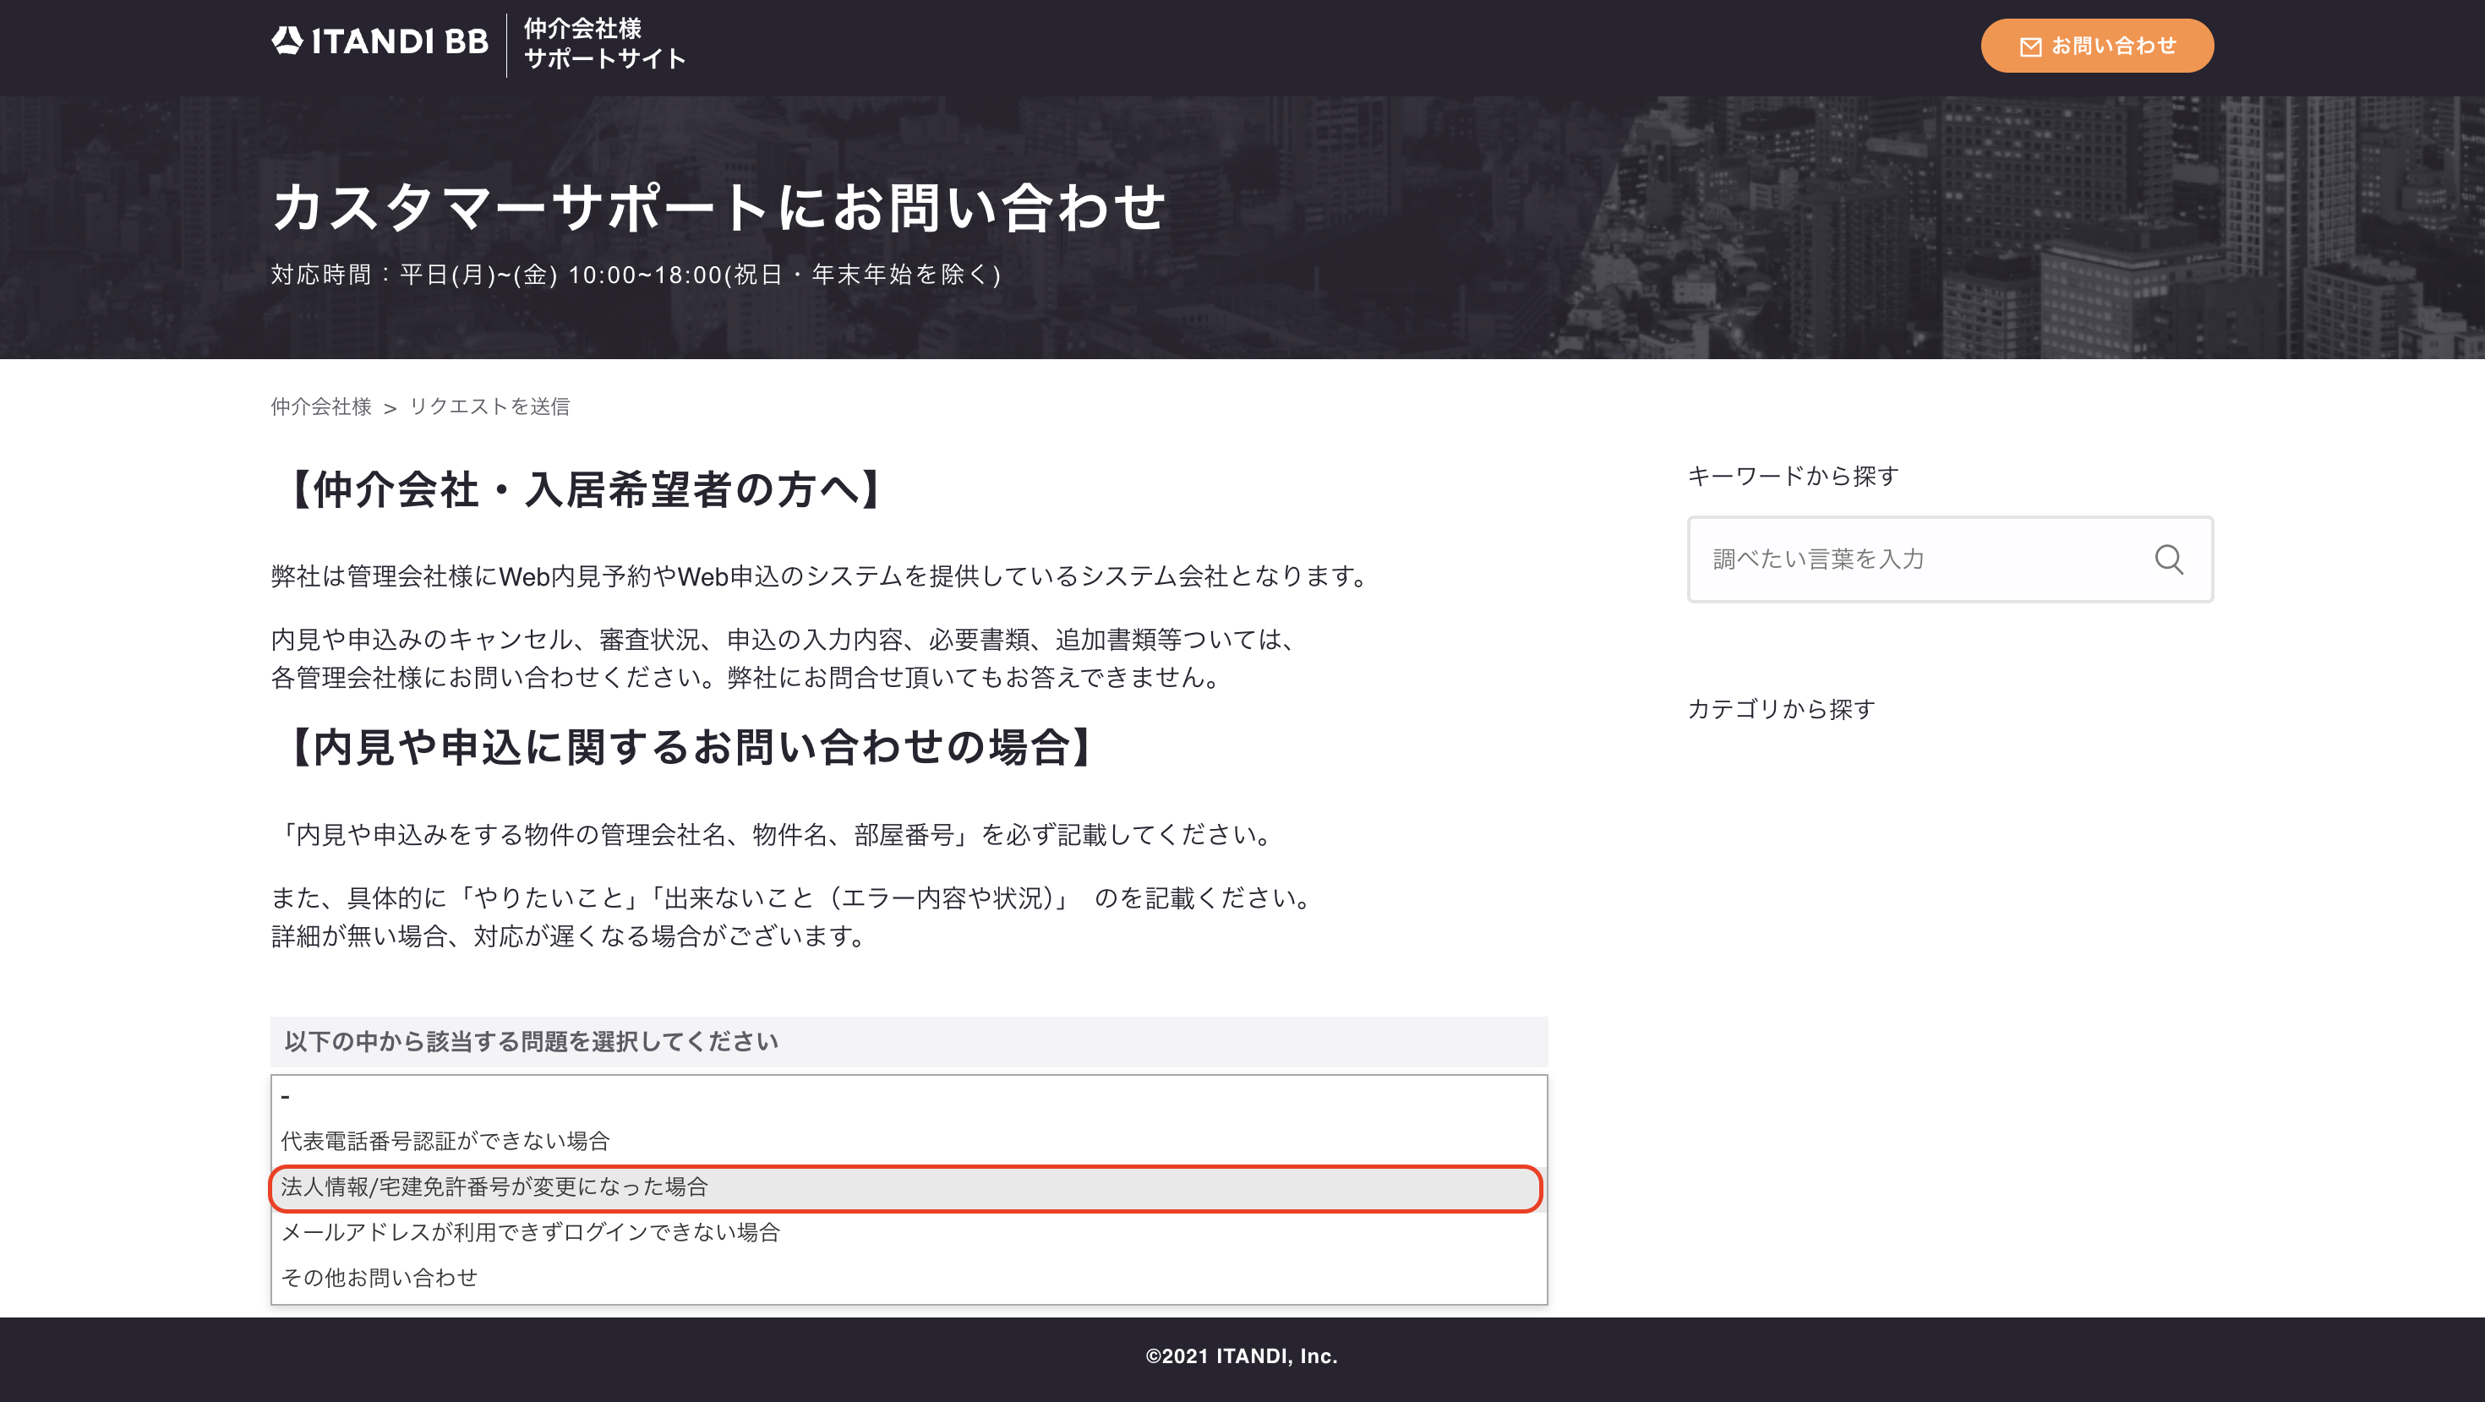
Task: Open the お問い合わせ contact button
Action: [2096, 46]
